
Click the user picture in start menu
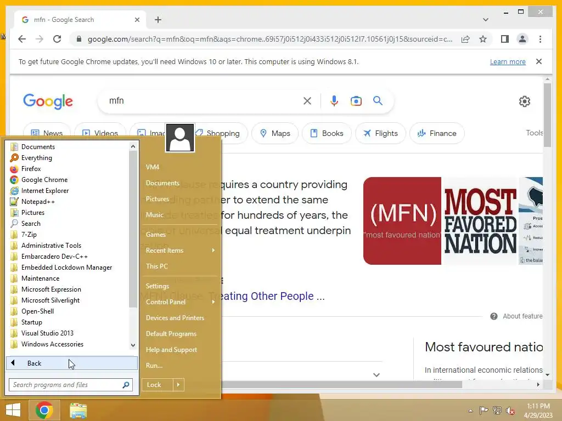click(180, 138)
